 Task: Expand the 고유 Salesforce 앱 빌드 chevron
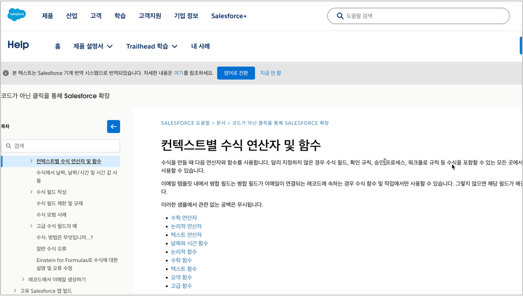[15, 291]
